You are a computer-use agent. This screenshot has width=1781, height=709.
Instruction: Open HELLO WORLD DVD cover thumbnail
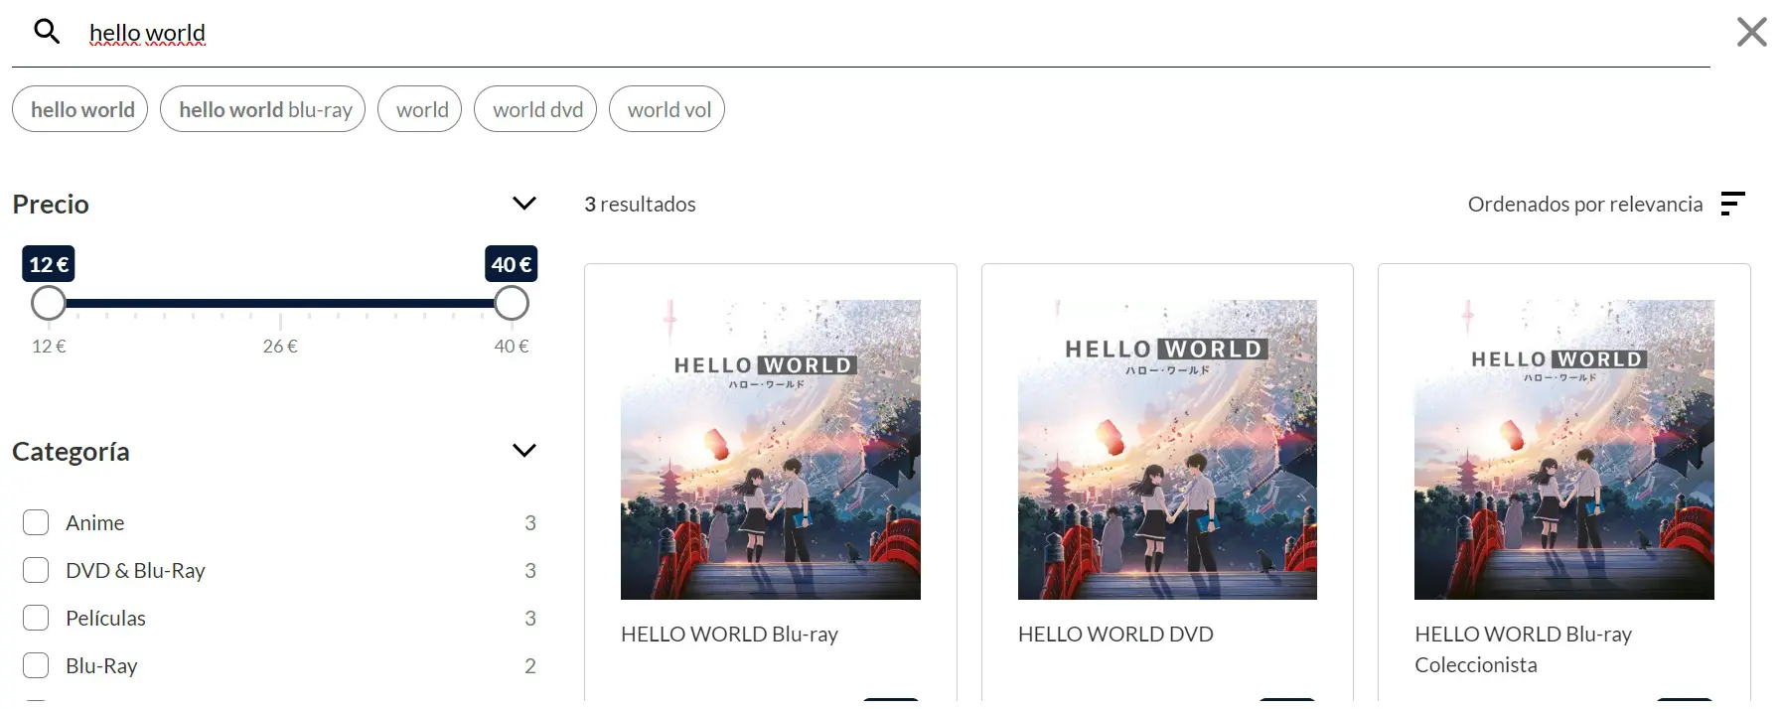pos(1167,450)
